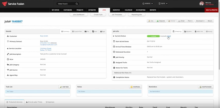Expand Current Status triangle
This screenshot has height=108, width=220.
114,36
